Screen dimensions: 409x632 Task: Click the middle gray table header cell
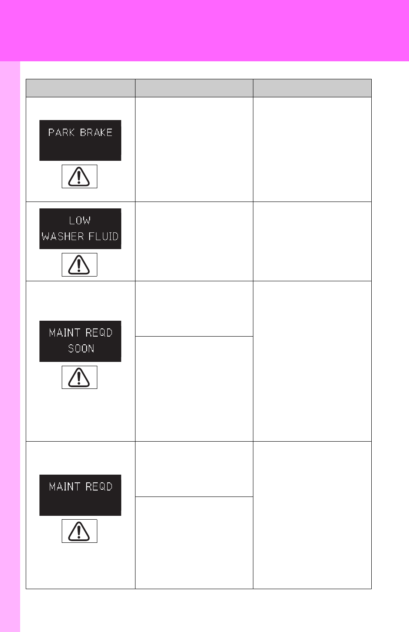pos(194,88)
